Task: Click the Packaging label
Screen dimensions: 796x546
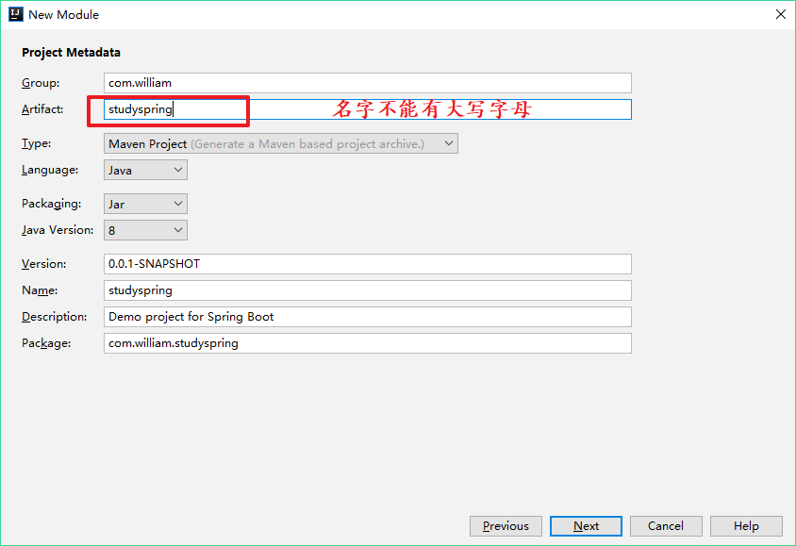Action: [52, 204]
